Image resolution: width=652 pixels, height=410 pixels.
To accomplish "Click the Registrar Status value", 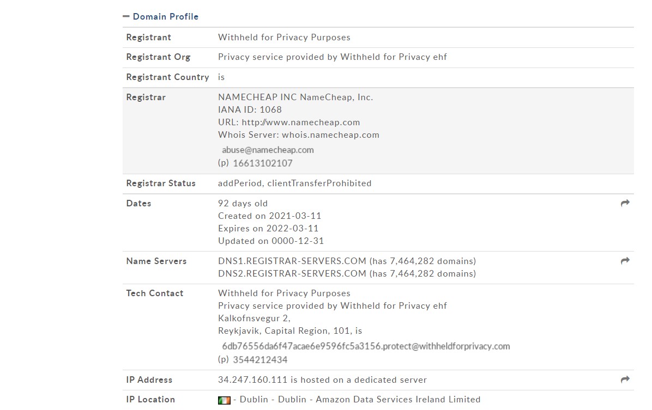I will (294, 183).
